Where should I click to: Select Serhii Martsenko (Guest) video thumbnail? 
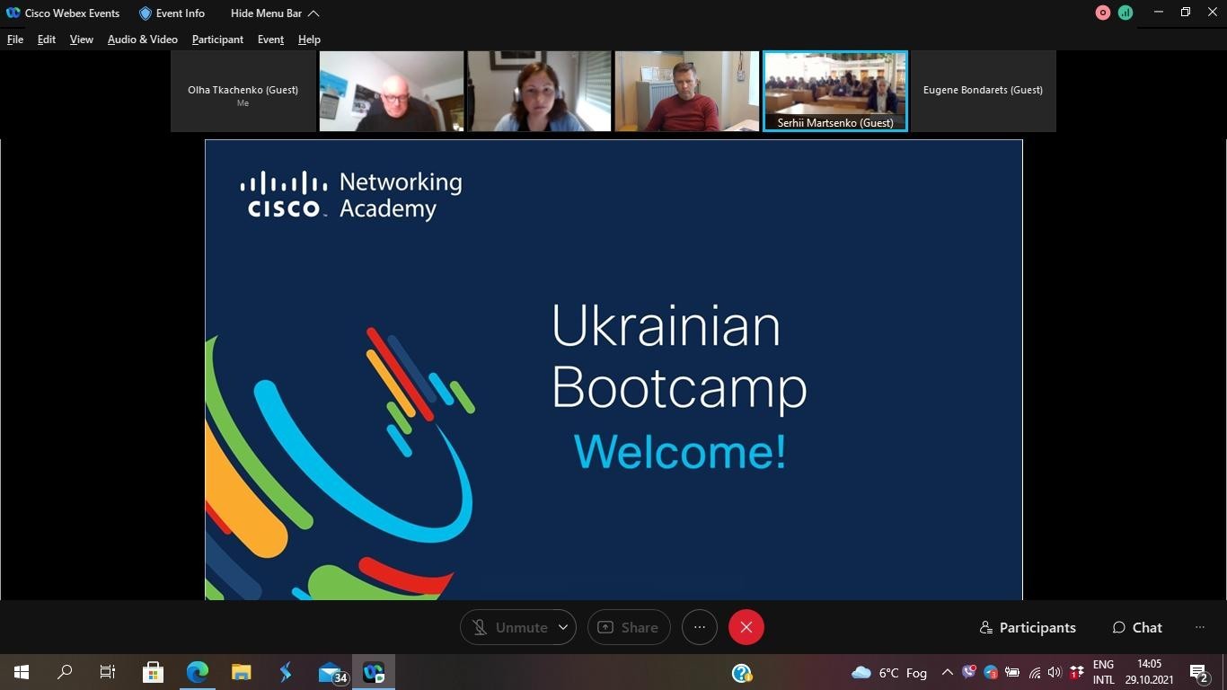(x=835, y=91)
